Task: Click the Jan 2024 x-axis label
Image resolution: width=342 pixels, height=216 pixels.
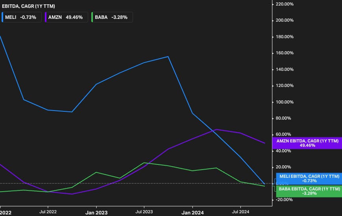Action: (x=192, y=212)
